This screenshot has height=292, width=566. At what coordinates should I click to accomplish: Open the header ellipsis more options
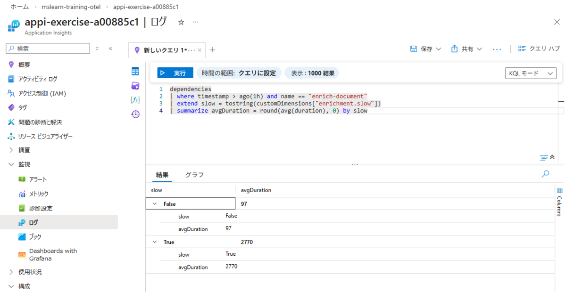(x=195, y=22)
